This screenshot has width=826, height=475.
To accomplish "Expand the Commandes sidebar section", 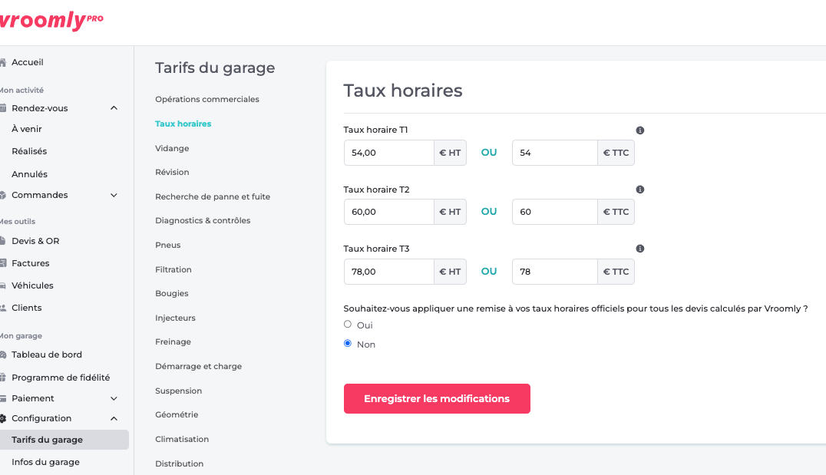I will (114, 196).
